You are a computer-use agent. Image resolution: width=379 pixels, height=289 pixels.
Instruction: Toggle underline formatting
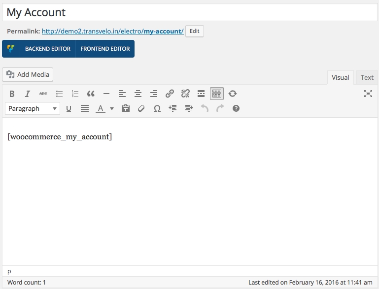69,108
